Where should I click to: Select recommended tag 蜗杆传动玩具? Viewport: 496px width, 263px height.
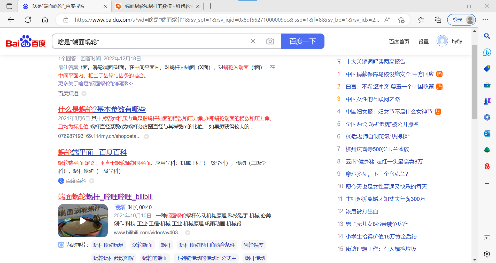coord(109,245)
